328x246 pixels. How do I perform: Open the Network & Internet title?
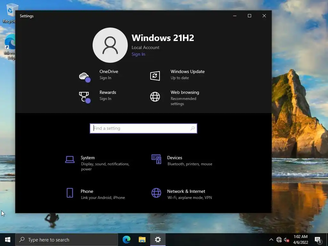186,191
